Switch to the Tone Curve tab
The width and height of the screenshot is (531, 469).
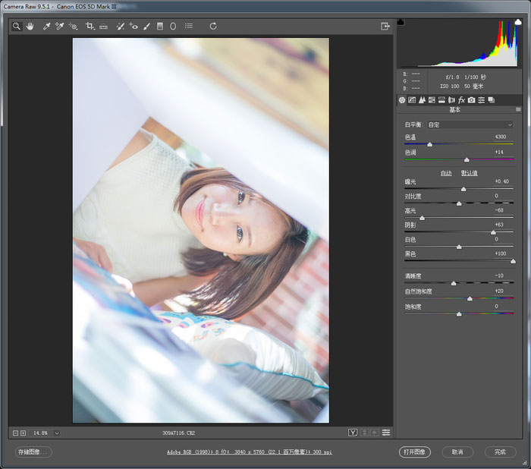(x=412, y=100)
